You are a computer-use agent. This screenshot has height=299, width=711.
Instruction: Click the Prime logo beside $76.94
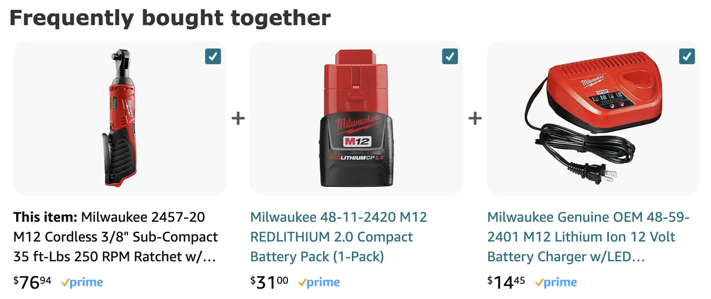pos(82,282)
